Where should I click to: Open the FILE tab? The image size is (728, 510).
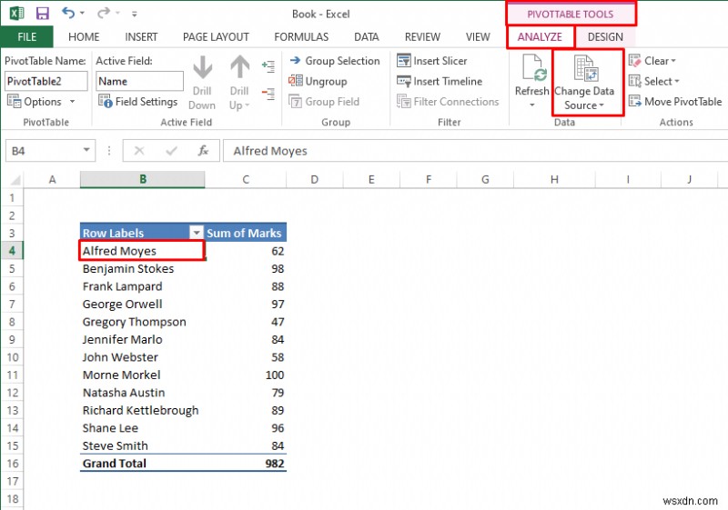tap(27, 37)
